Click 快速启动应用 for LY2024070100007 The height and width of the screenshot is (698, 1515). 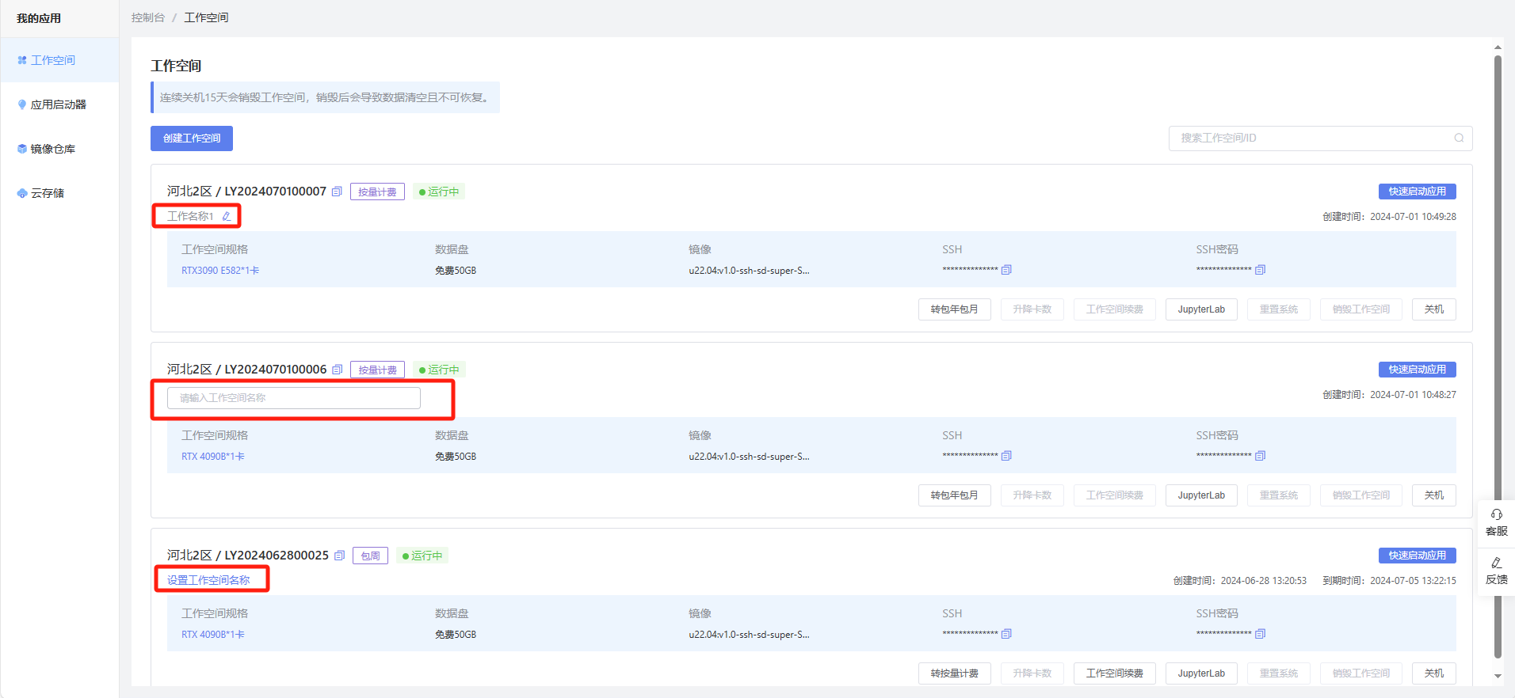coord(1417,192)
